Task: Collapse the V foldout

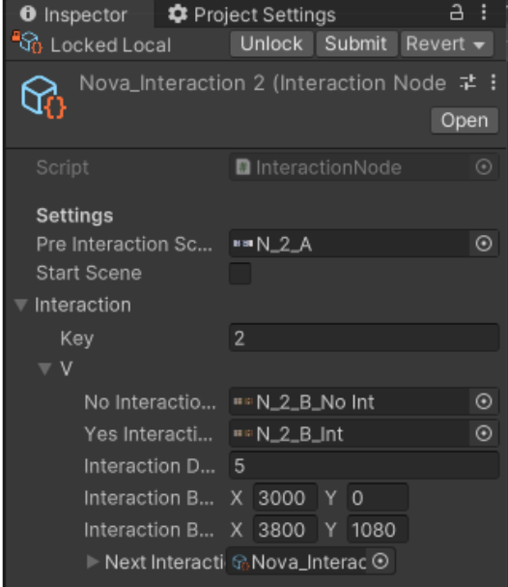Action: (44, 368)
